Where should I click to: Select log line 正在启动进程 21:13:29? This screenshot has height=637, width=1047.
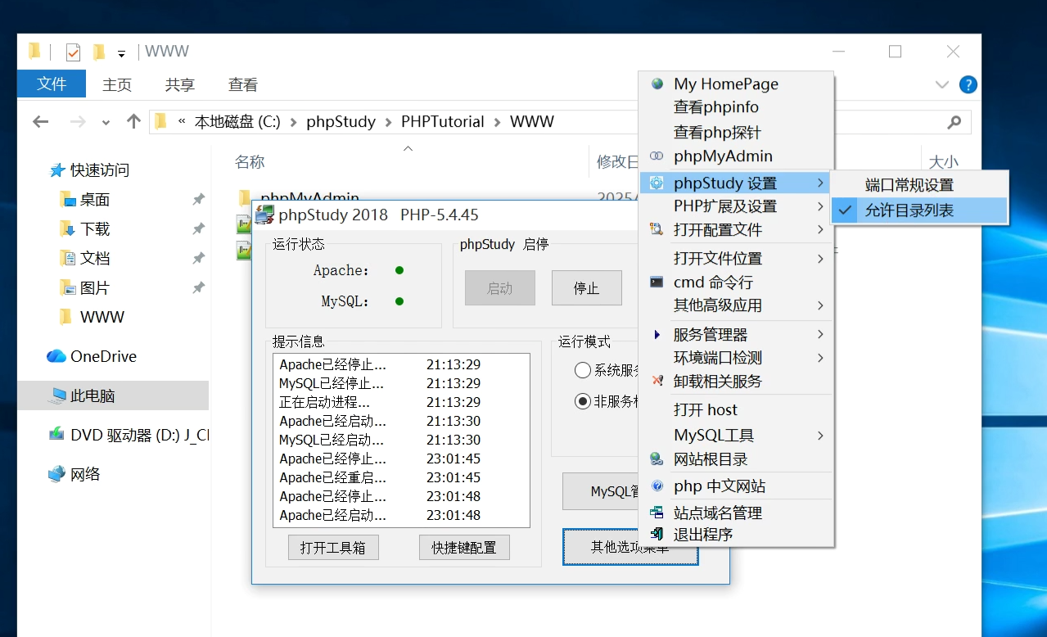pyautogui.click(x=381, y=402)
